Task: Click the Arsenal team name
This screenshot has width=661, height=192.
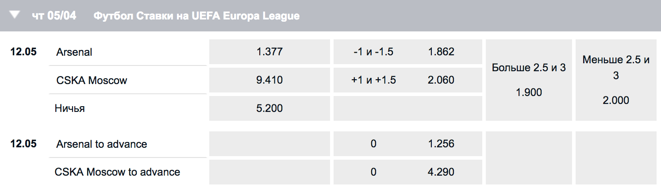Action: pyautogui.click(x=74, y=52)
